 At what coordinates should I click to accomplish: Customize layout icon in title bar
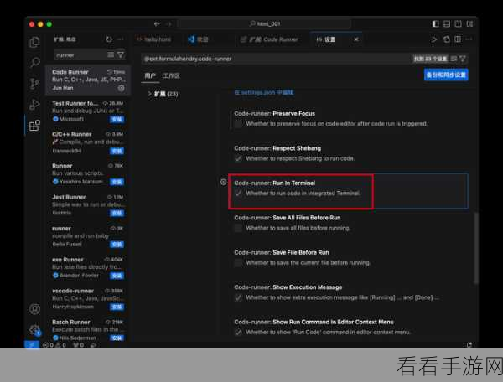tap(469, 24)
